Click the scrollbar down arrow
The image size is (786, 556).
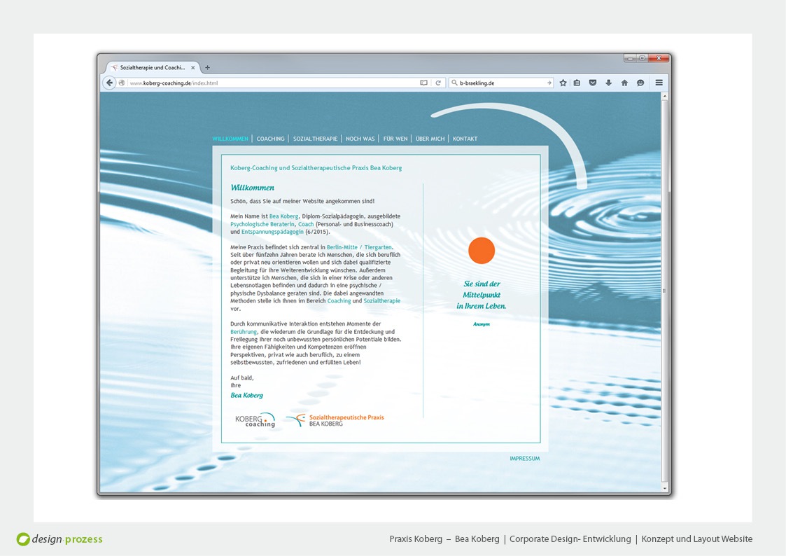coord(664,487)
